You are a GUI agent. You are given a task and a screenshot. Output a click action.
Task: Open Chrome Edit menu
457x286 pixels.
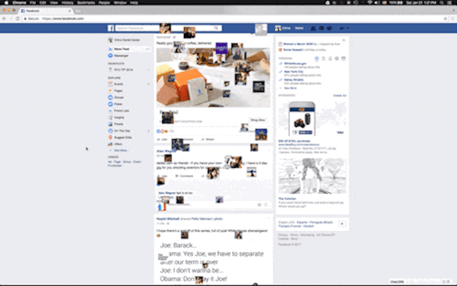42,3
